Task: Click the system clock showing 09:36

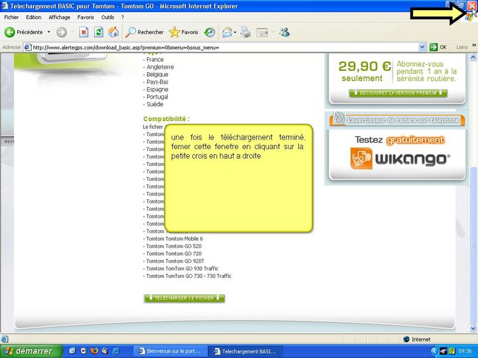Action: click(x=465, y=351)
